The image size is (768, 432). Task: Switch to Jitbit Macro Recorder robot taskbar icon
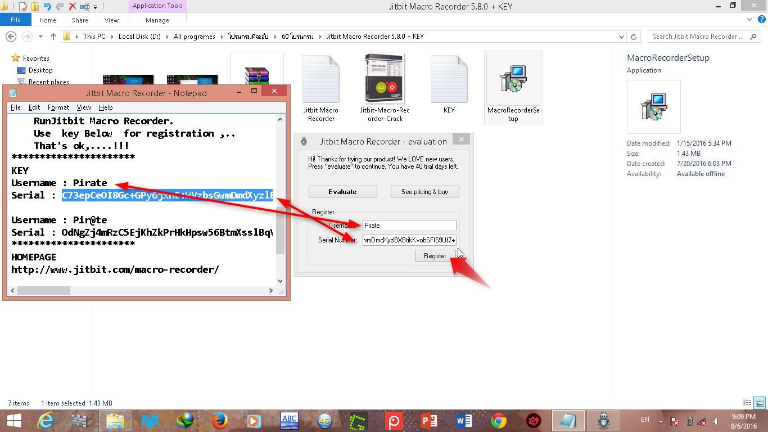(x=603, y=421)
